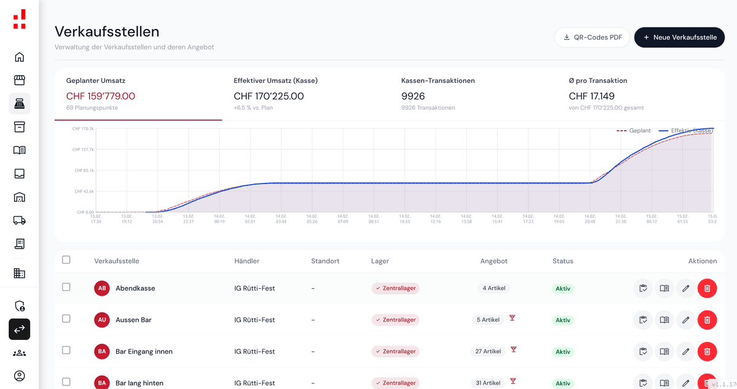This screenshot has width=737, height=389.
Task: Select the Aussen Bar row checkbox
Action: tap(66, 319)
